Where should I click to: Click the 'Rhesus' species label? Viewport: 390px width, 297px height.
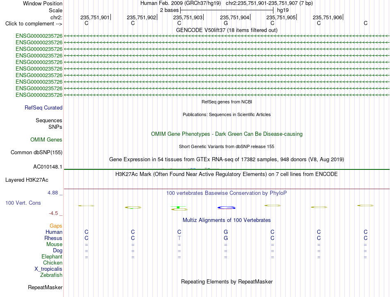53,238
